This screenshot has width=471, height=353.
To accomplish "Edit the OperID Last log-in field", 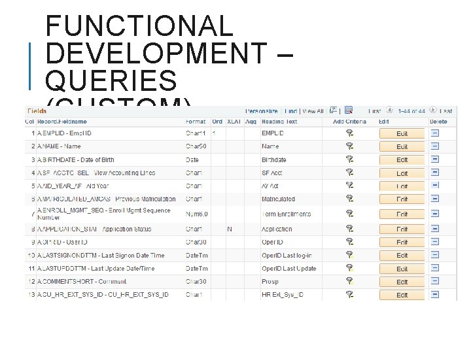I will click(402, 256).
